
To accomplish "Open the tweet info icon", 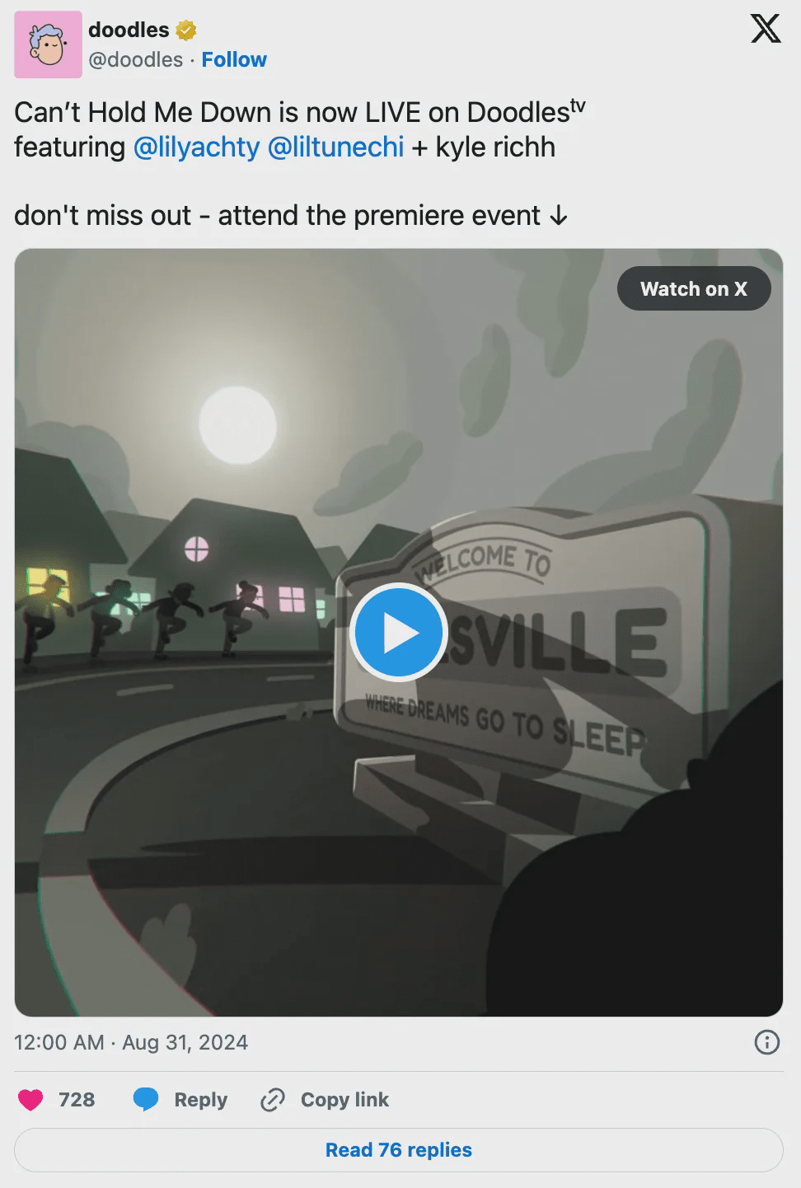I will (767, 1042).
